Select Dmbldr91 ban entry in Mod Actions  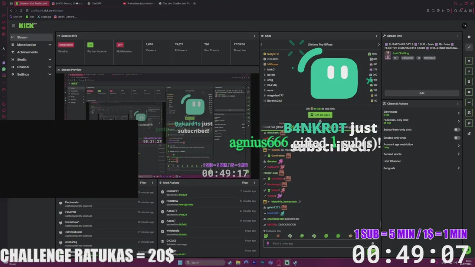(x=208, y=193)
